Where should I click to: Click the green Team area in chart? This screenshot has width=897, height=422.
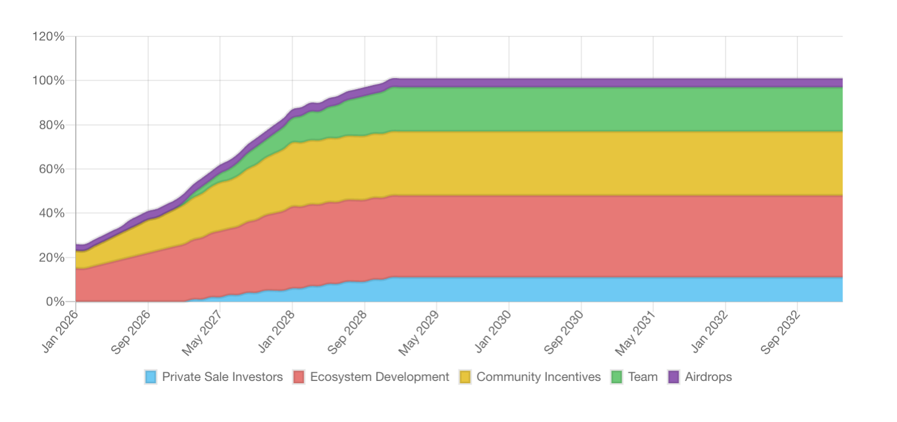point(579,109)
